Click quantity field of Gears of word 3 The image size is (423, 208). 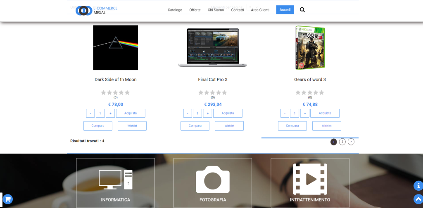pyautogui.click(x=295, y=113)
